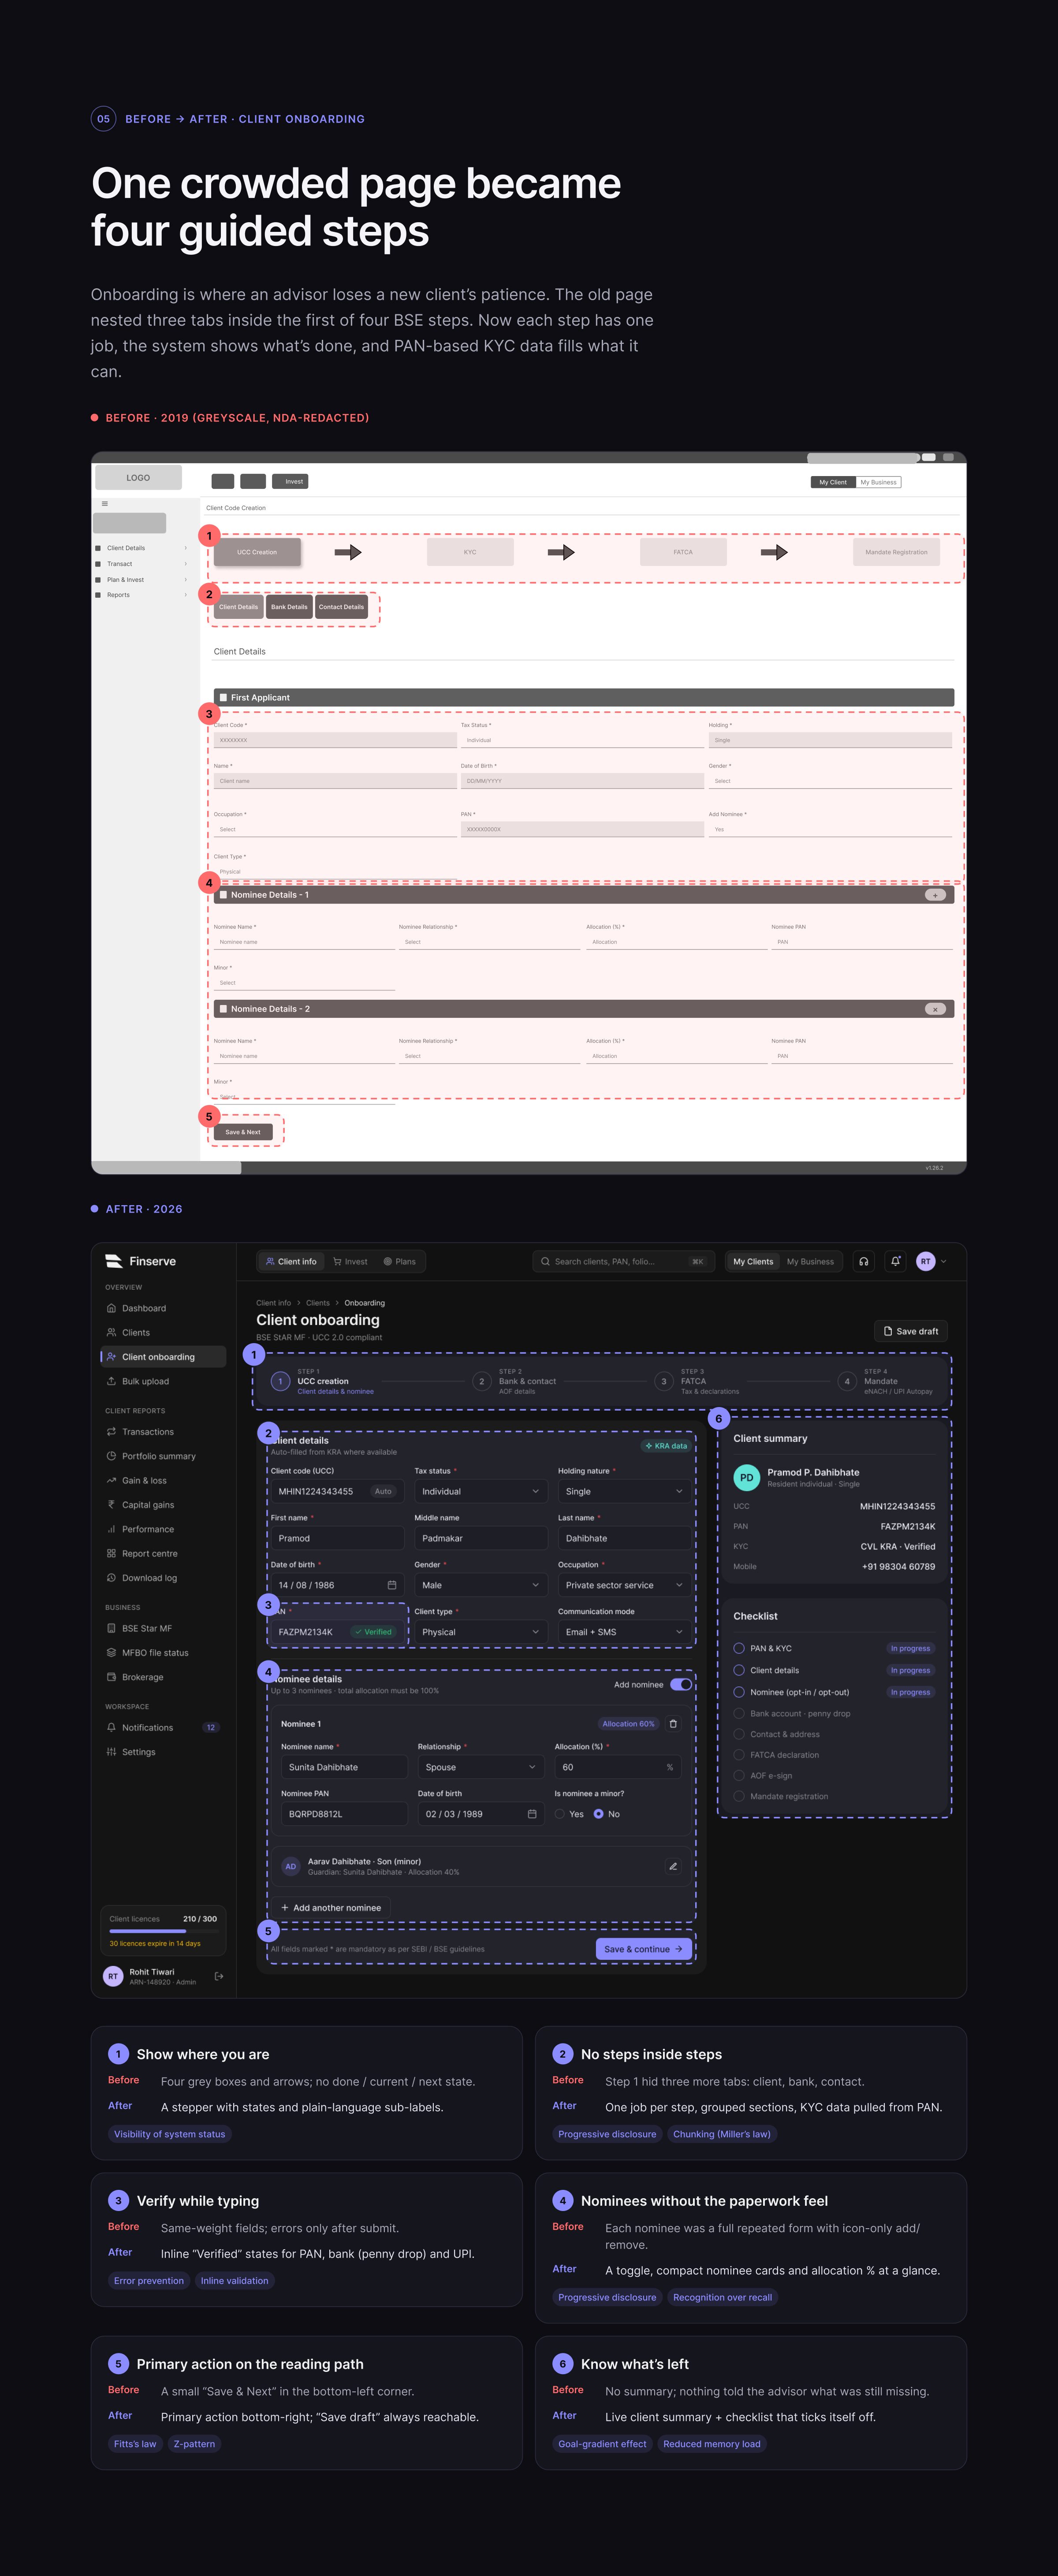This screenshot has height=2576, width=1058.
Task: Click the Client licences progress bar
Action: (163, 1931)
